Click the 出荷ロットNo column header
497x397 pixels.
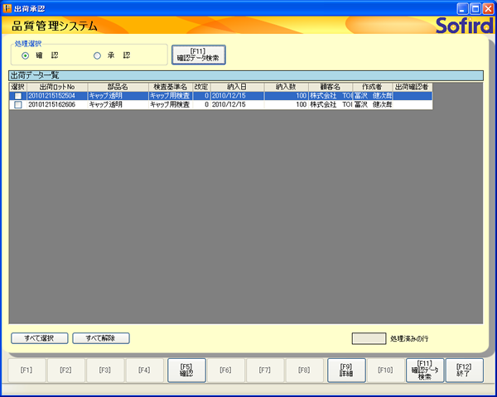[57, 86]
